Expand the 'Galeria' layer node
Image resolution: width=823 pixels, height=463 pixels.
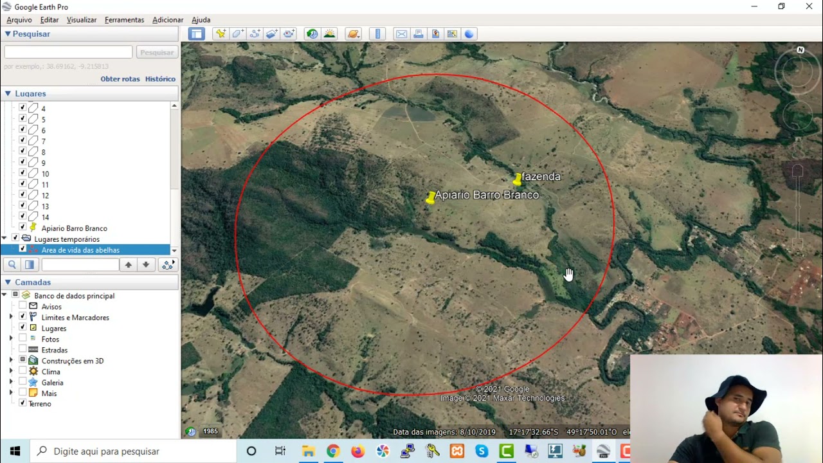11,383
